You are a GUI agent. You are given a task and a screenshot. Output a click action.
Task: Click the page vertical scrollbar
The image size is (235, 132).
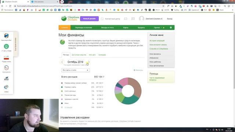point(234,51)
